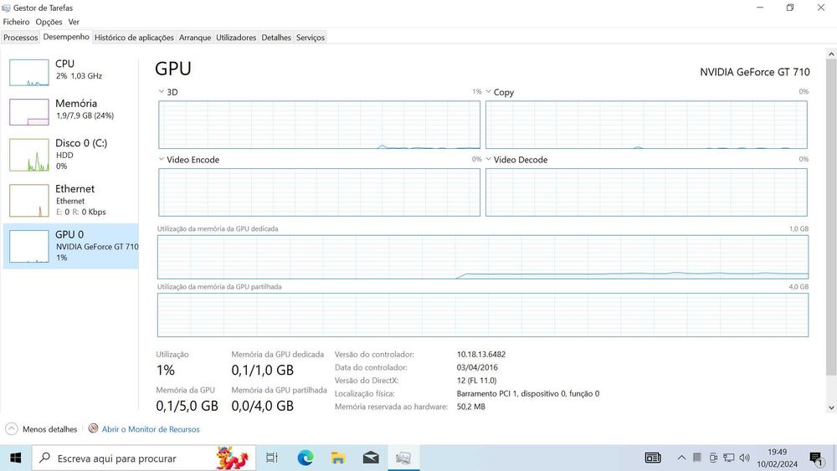The height and width of the screenshot is (471, 837).
Task: Click the Memória mini graph thumbnail
Action: point(28,112)
